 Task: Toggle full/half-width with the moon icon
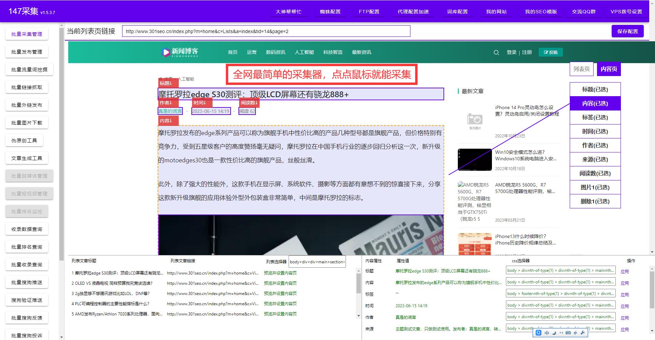coord(554,333)
